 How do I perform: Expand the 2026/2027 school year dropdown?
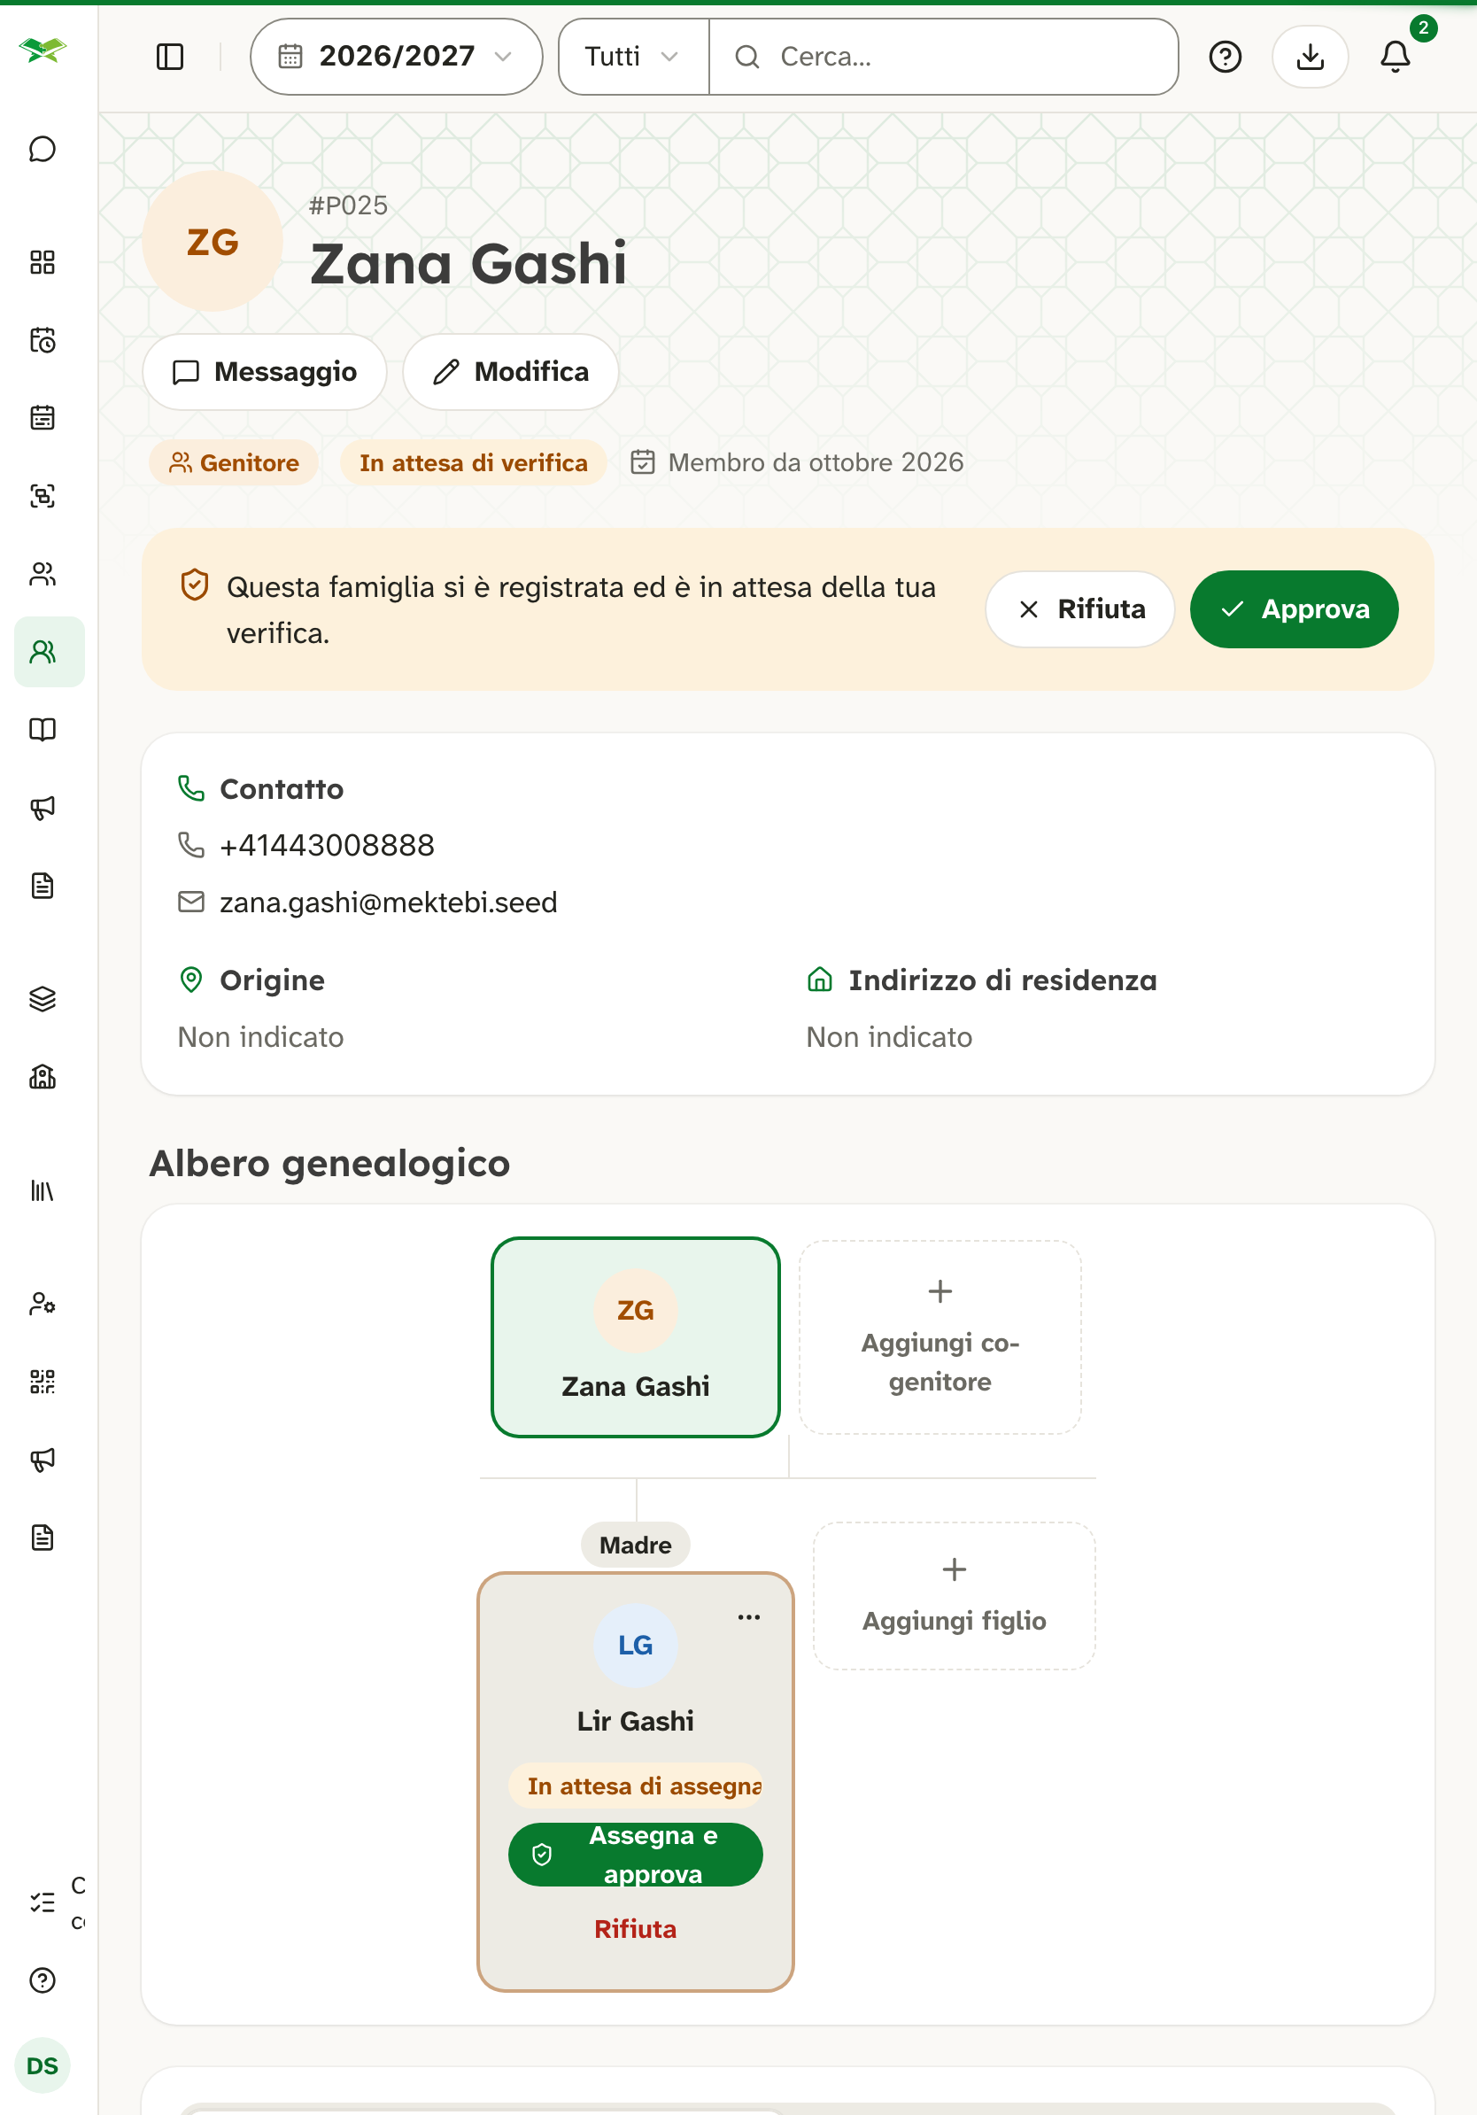(396, 56)
